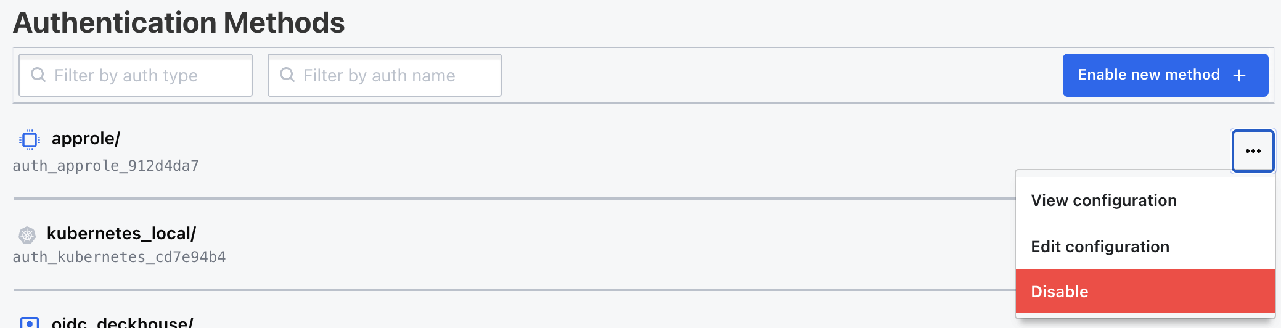Click the search icon in auth type filter

point(38,75)
